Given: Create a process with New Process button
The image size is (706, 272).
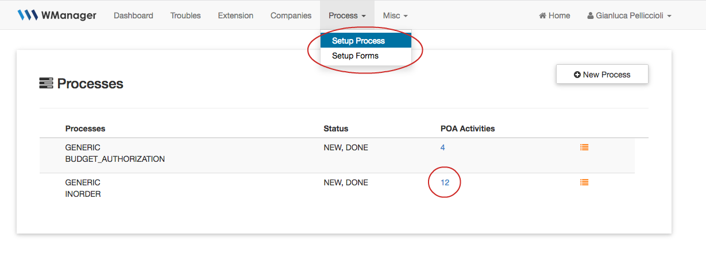Looking at the screenshot, I should click(601, 75).
